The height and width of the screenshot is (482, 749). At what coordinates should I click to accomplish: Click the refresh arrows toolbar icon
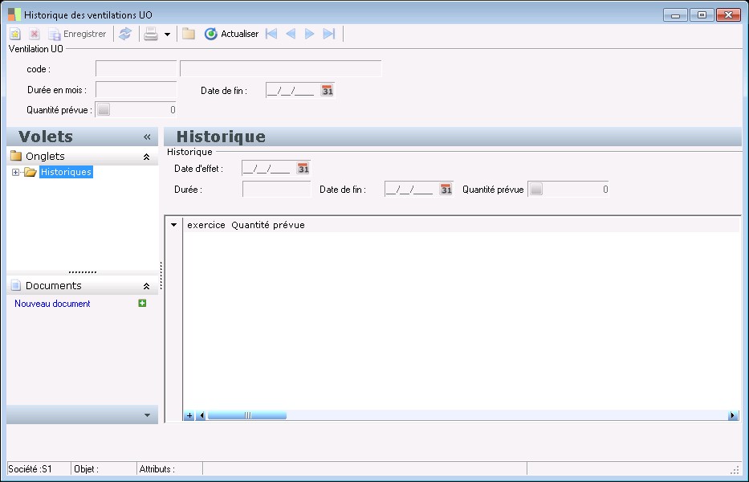click(125, 34)
